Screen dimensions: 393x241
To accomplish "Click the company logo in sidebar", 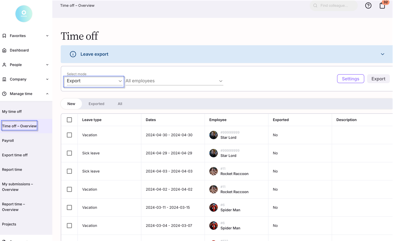I will [24, 14].
